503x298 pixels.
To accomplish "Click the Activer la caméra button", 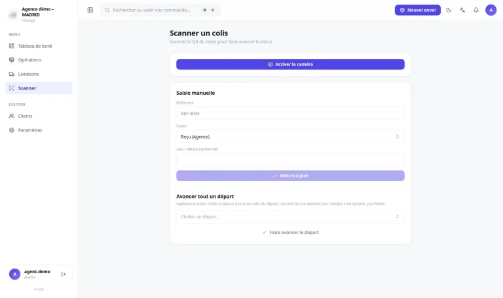I will (x=290, y=64).
